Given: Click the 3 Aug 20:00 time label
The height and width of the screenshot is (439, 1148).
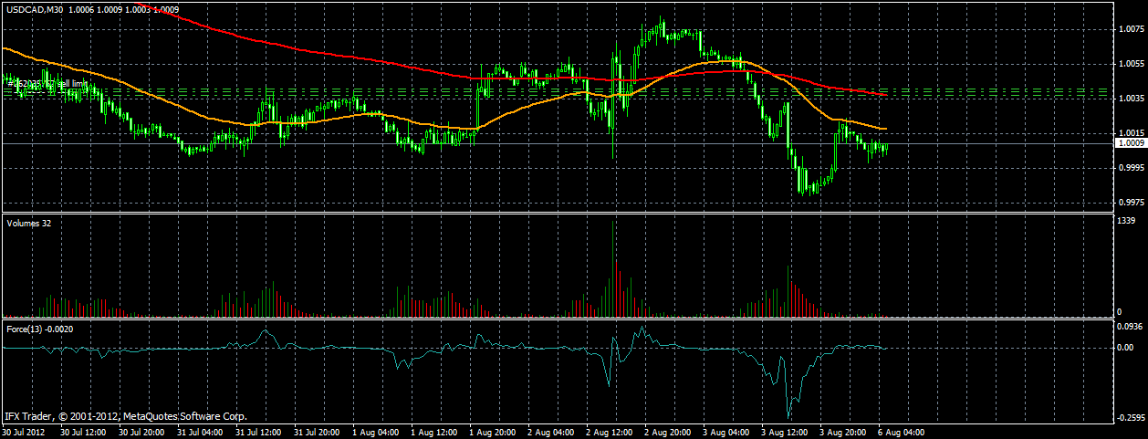Looking at the screenshot, I should click(841, 432).
